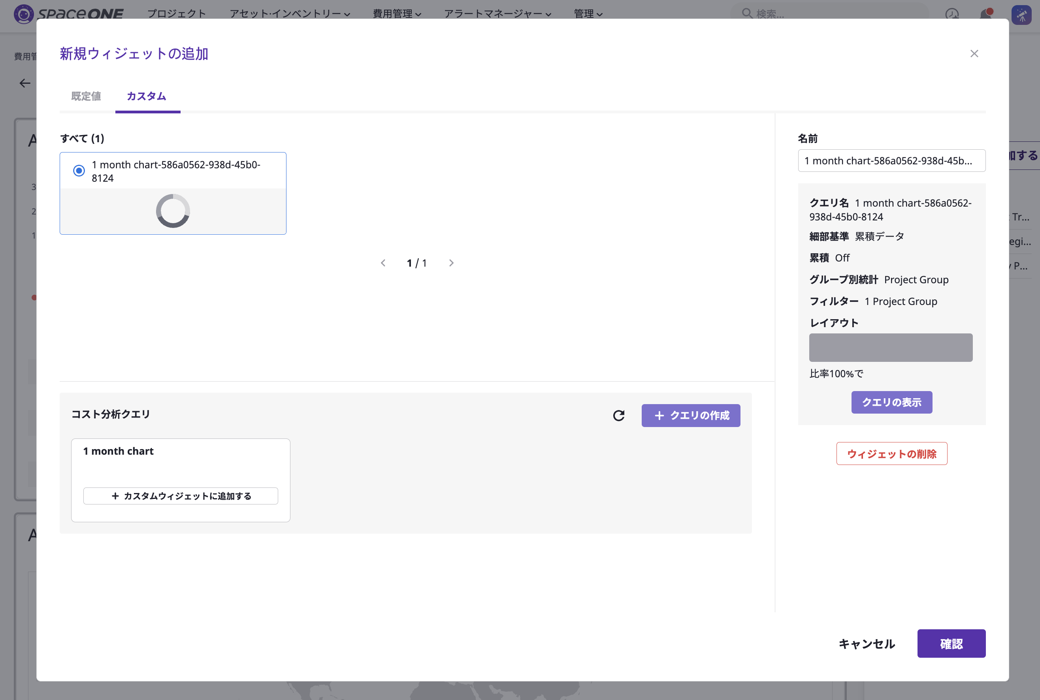The width and height of the screenshot is (1040, 700).
Task: Click the フィルター 1 Project Group text
Action: click(873, 301)
